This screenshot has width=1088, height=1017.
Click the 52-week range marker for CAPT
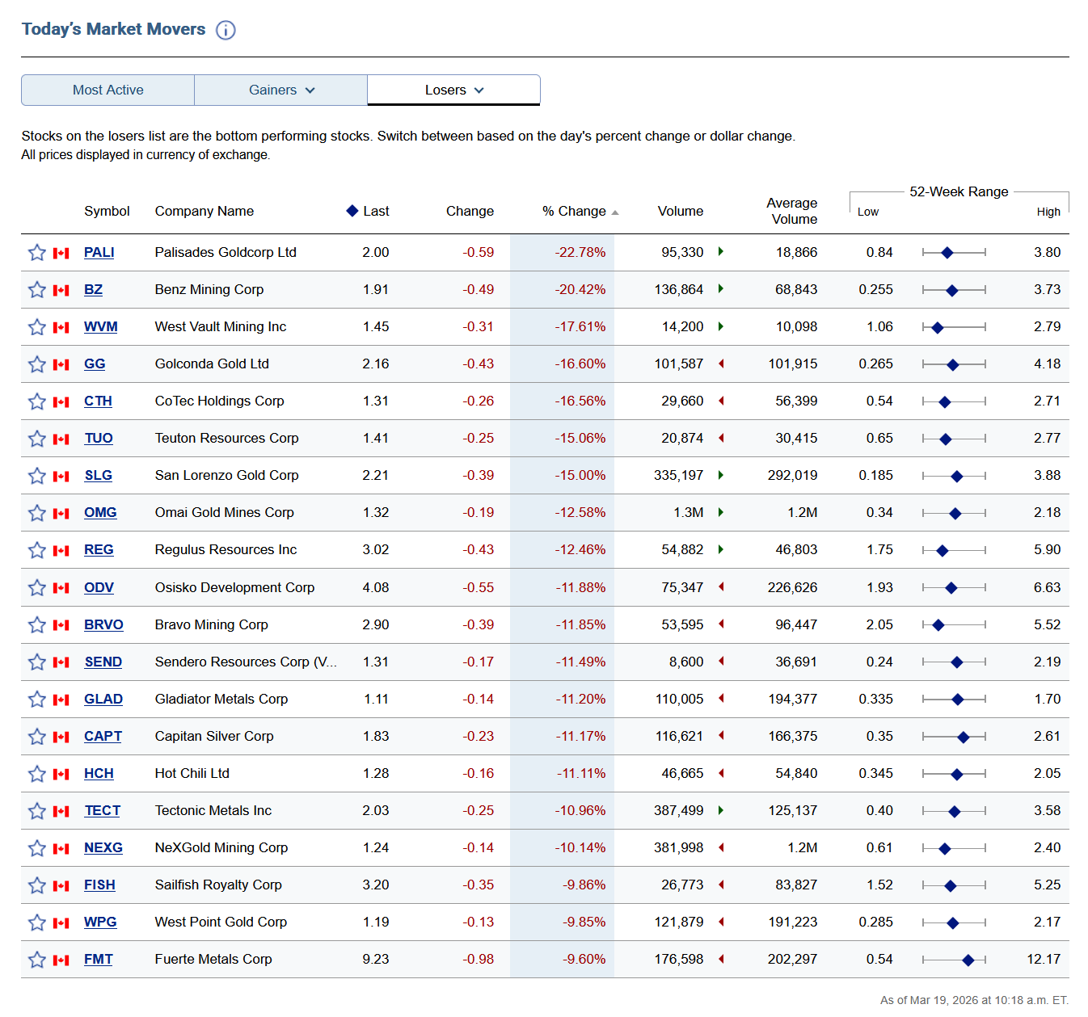coord(963,737)
